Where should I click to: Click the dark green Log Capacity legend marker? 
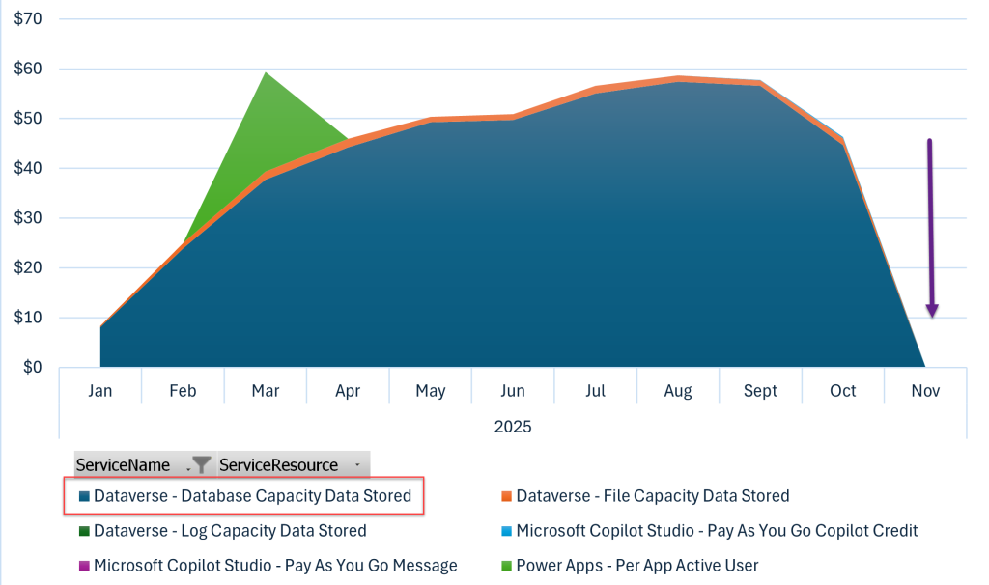click(84, 532)
